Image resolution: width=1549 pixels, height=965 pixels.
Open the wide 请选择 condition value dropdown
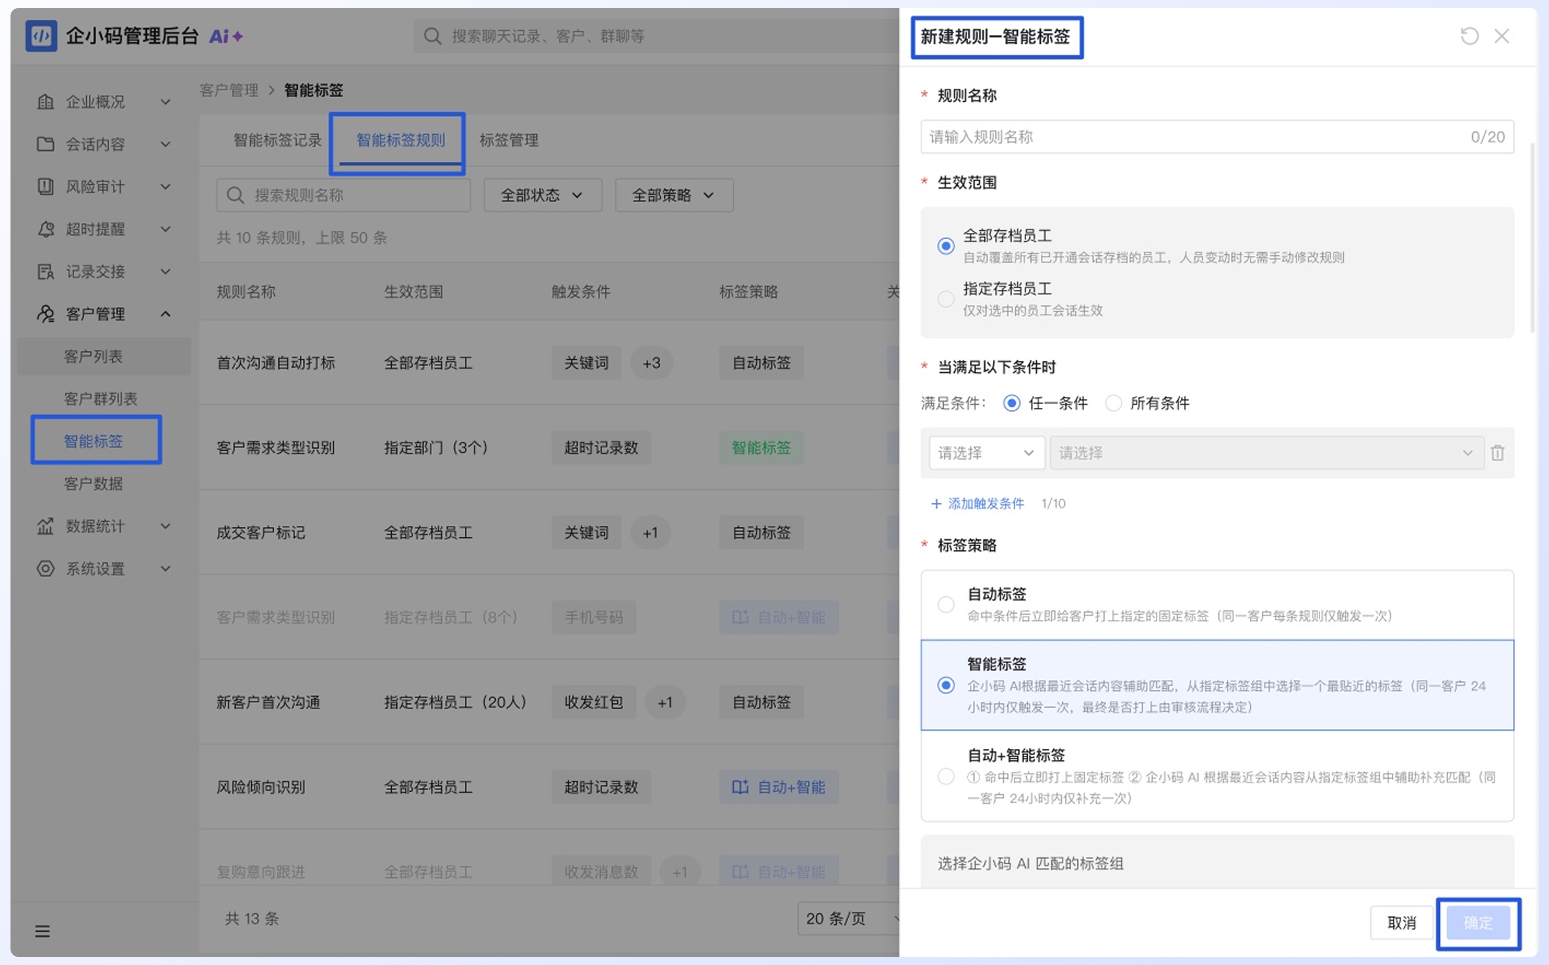1266,453
